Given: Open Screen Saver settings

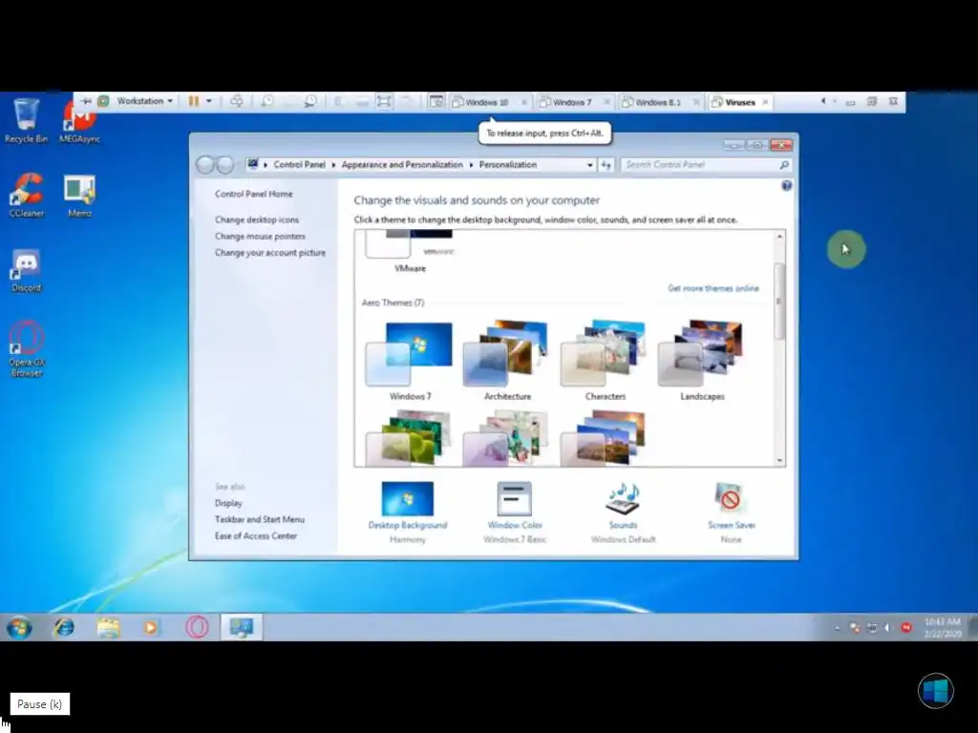Looking at the screenshot, I should pos(731,513).
